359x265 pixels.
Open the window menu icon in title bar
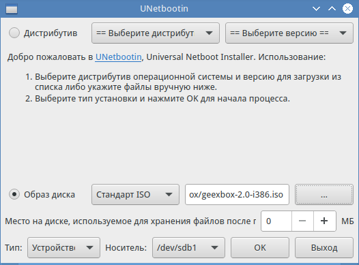(12, 9)
